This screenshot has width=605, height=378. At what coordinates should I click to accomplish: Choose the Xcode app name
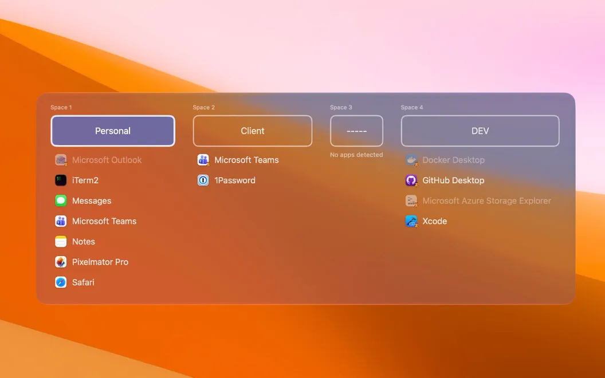tap(434, 221)
